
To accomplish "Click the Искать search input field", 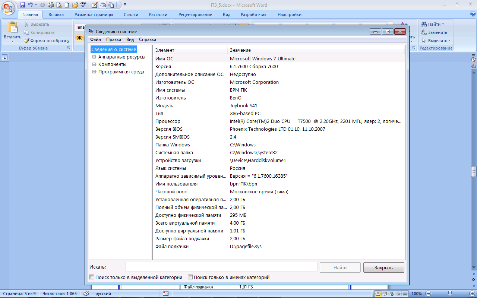I will [221, 267].
